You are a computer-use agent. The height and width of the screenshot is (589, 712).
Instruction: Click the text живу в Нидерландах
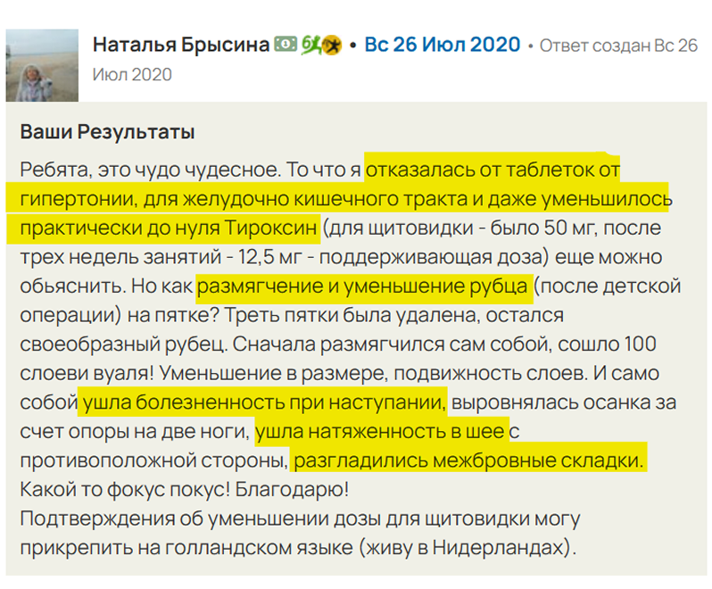465,548
